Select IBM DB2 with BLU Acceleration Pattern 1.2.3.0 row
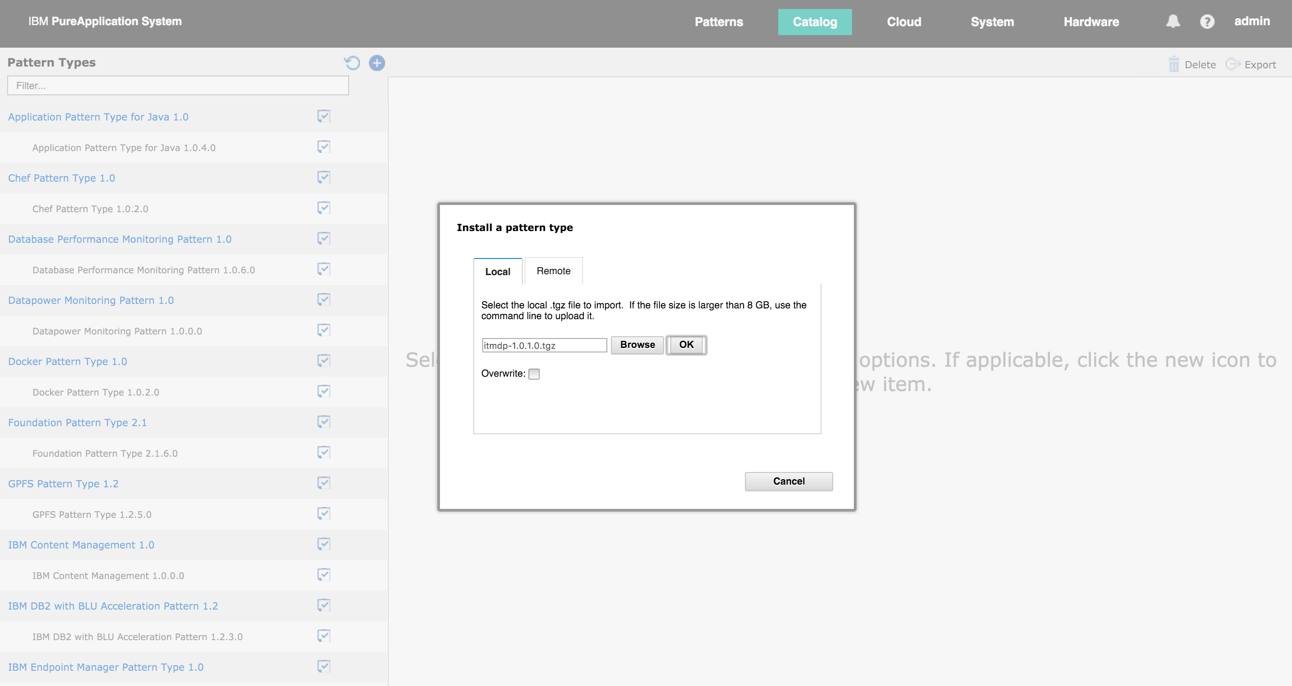 (193, 637)
